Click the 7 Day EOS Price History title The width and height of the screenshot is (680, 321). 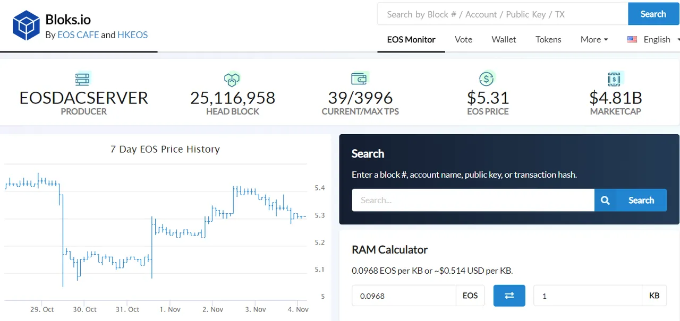click(165, 149)
